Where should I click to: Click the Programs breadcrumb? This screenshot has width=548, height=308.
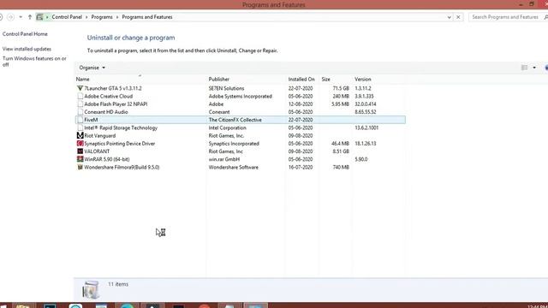click(102, 17)
